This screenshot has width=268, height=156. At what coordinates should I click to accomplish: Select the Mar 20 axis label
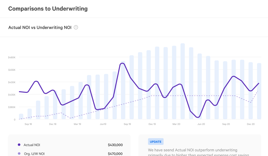(x=176, y=124)
